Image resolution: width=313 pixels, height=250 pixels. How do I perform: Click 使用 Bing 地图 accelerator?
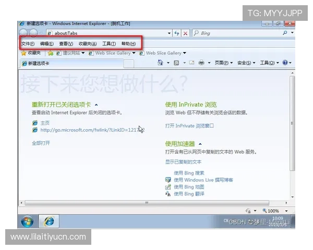click(189, 187)
